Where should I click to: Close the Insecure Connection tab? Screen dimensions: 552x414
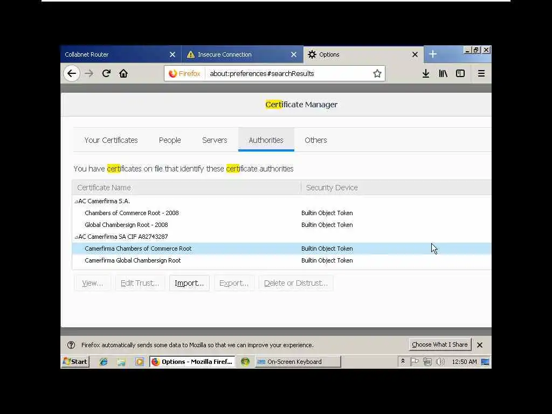click(294, 54)
